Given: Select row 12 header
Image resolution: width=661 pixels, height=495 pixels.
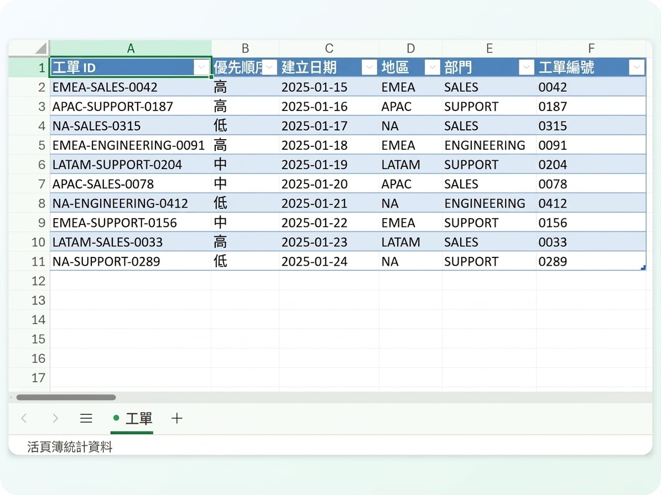Looking at the screenshot, I should click(x=29, y=281).
